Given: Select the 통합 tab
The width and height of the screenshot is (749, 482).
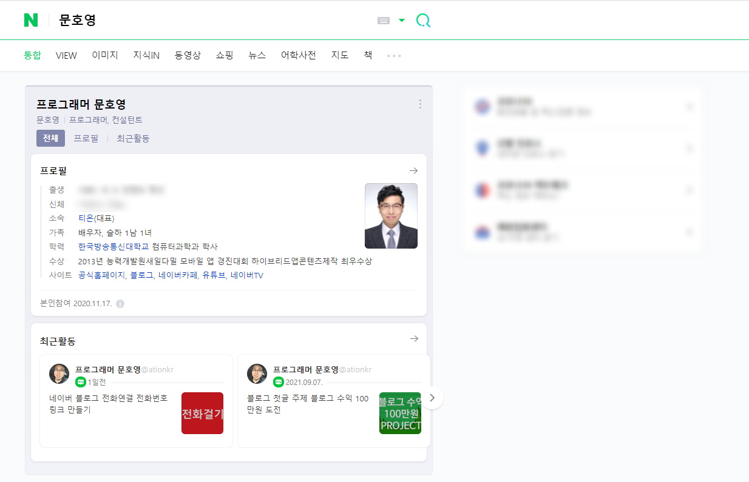Looking at the screenshot, I should 32,55.
